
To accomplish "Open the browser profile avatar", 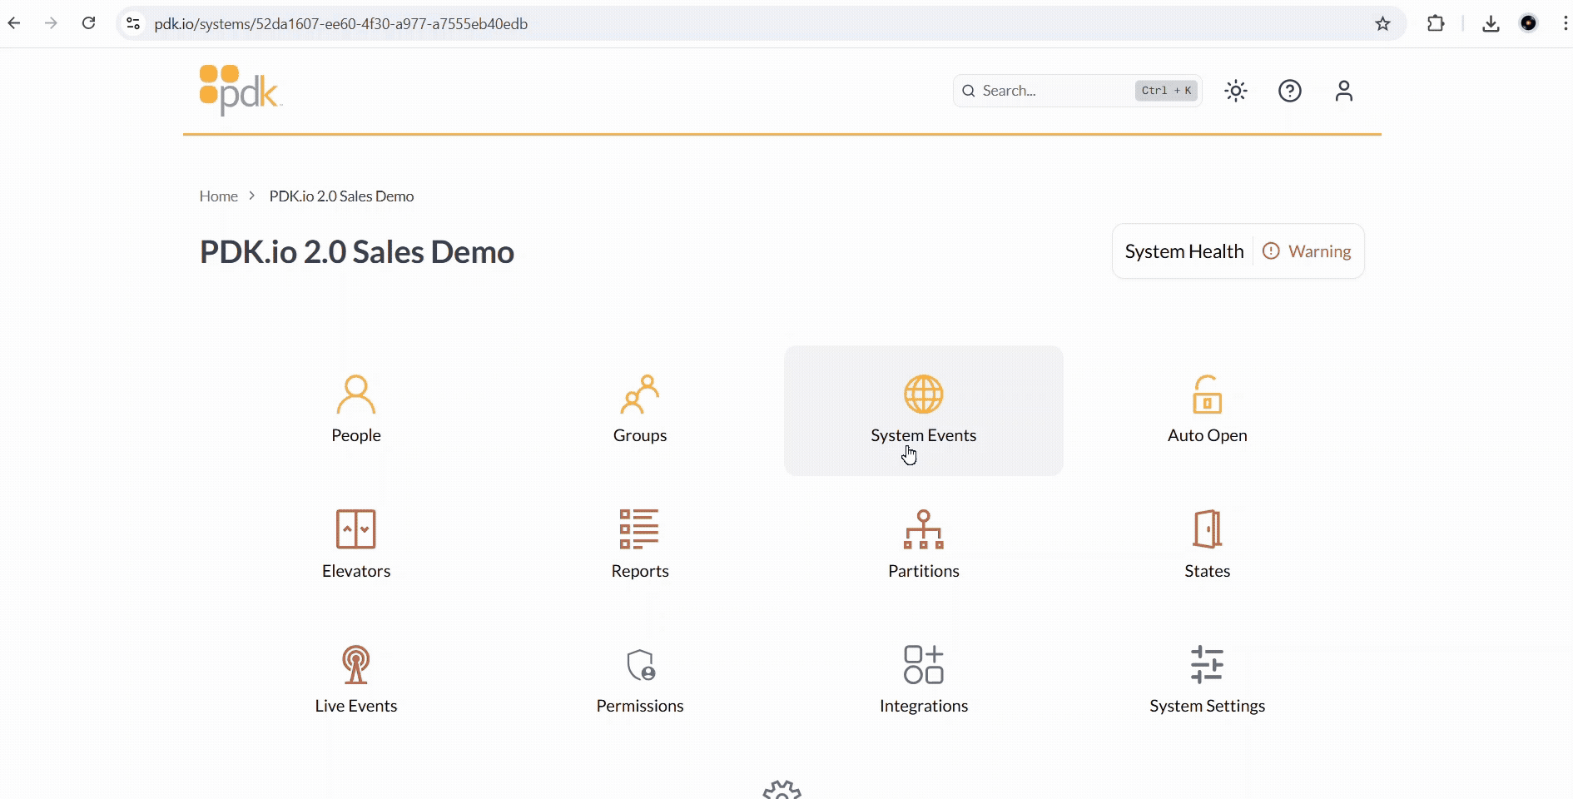I will click(1528, 23).
